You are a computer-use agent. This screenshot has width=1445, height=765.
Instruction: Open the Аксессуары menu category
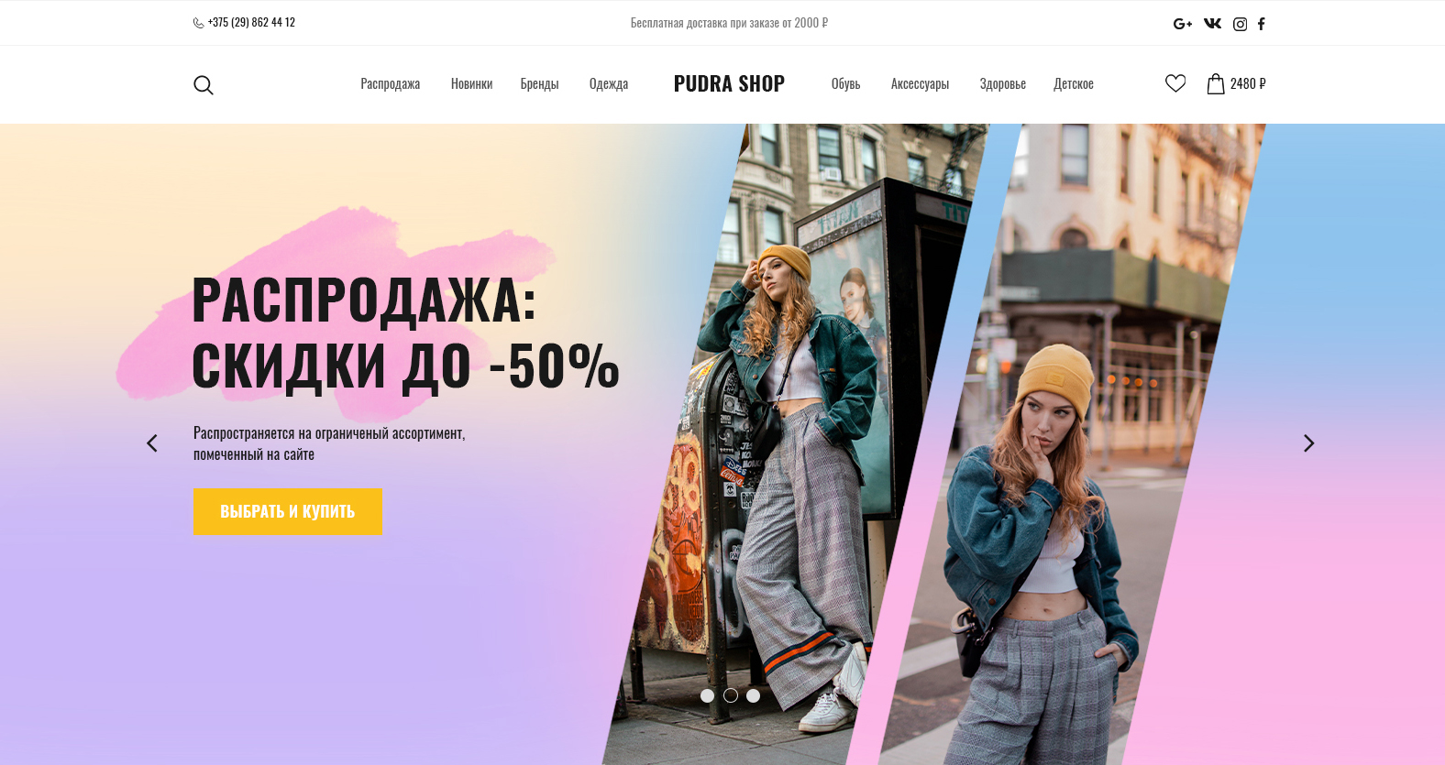pyautogui.click(x=920, y=83)
